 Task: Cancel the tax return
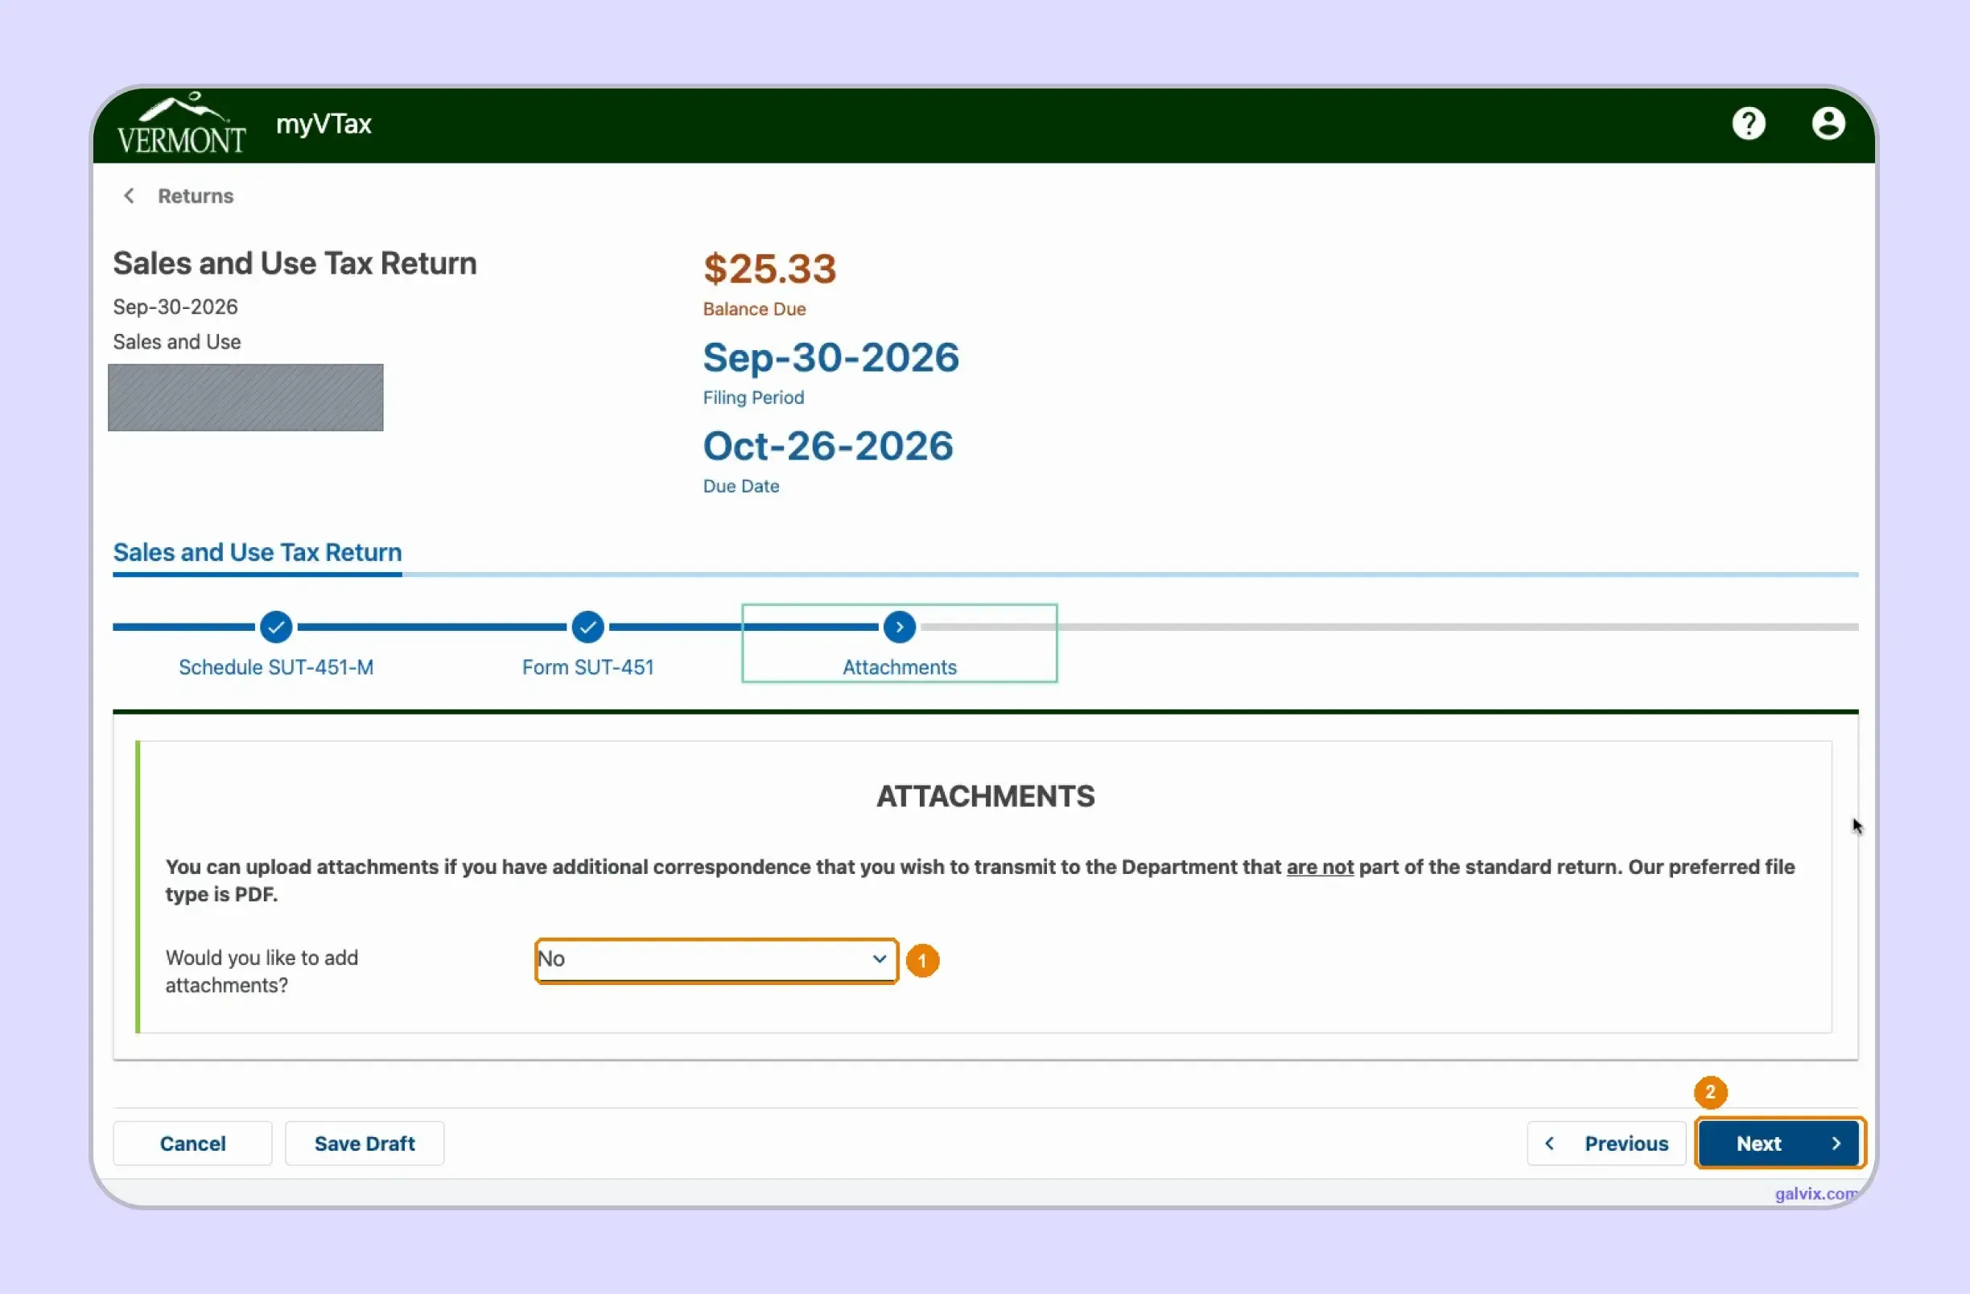click(192, 1144)
